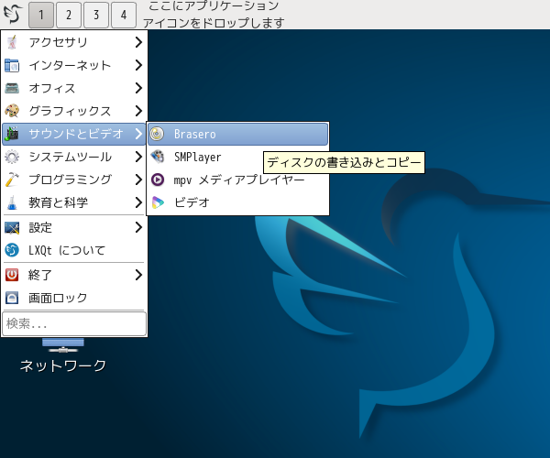Screen dimensions: 550x458
Task: Switch to desktop workspace 2
Action: 69,15
